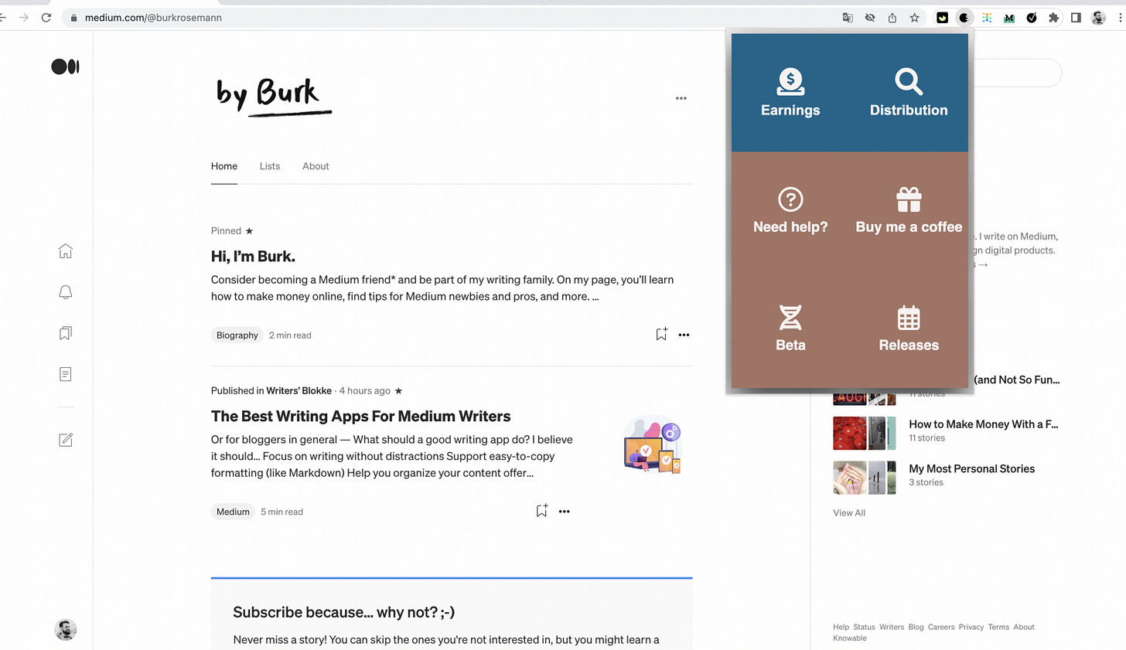Click the Need help? tile

click(790, 210)
